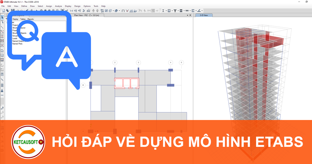Set default 3-d view icon
The width and height of the screenshot is (312, 164).
(x=71, y=11)
